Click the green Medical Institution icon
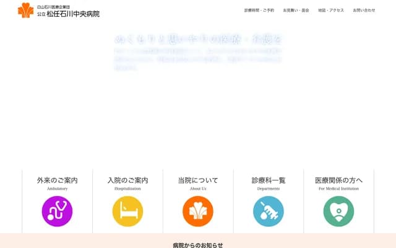The height and width of the screenshot is (248, 396). (x=338, y=211)
